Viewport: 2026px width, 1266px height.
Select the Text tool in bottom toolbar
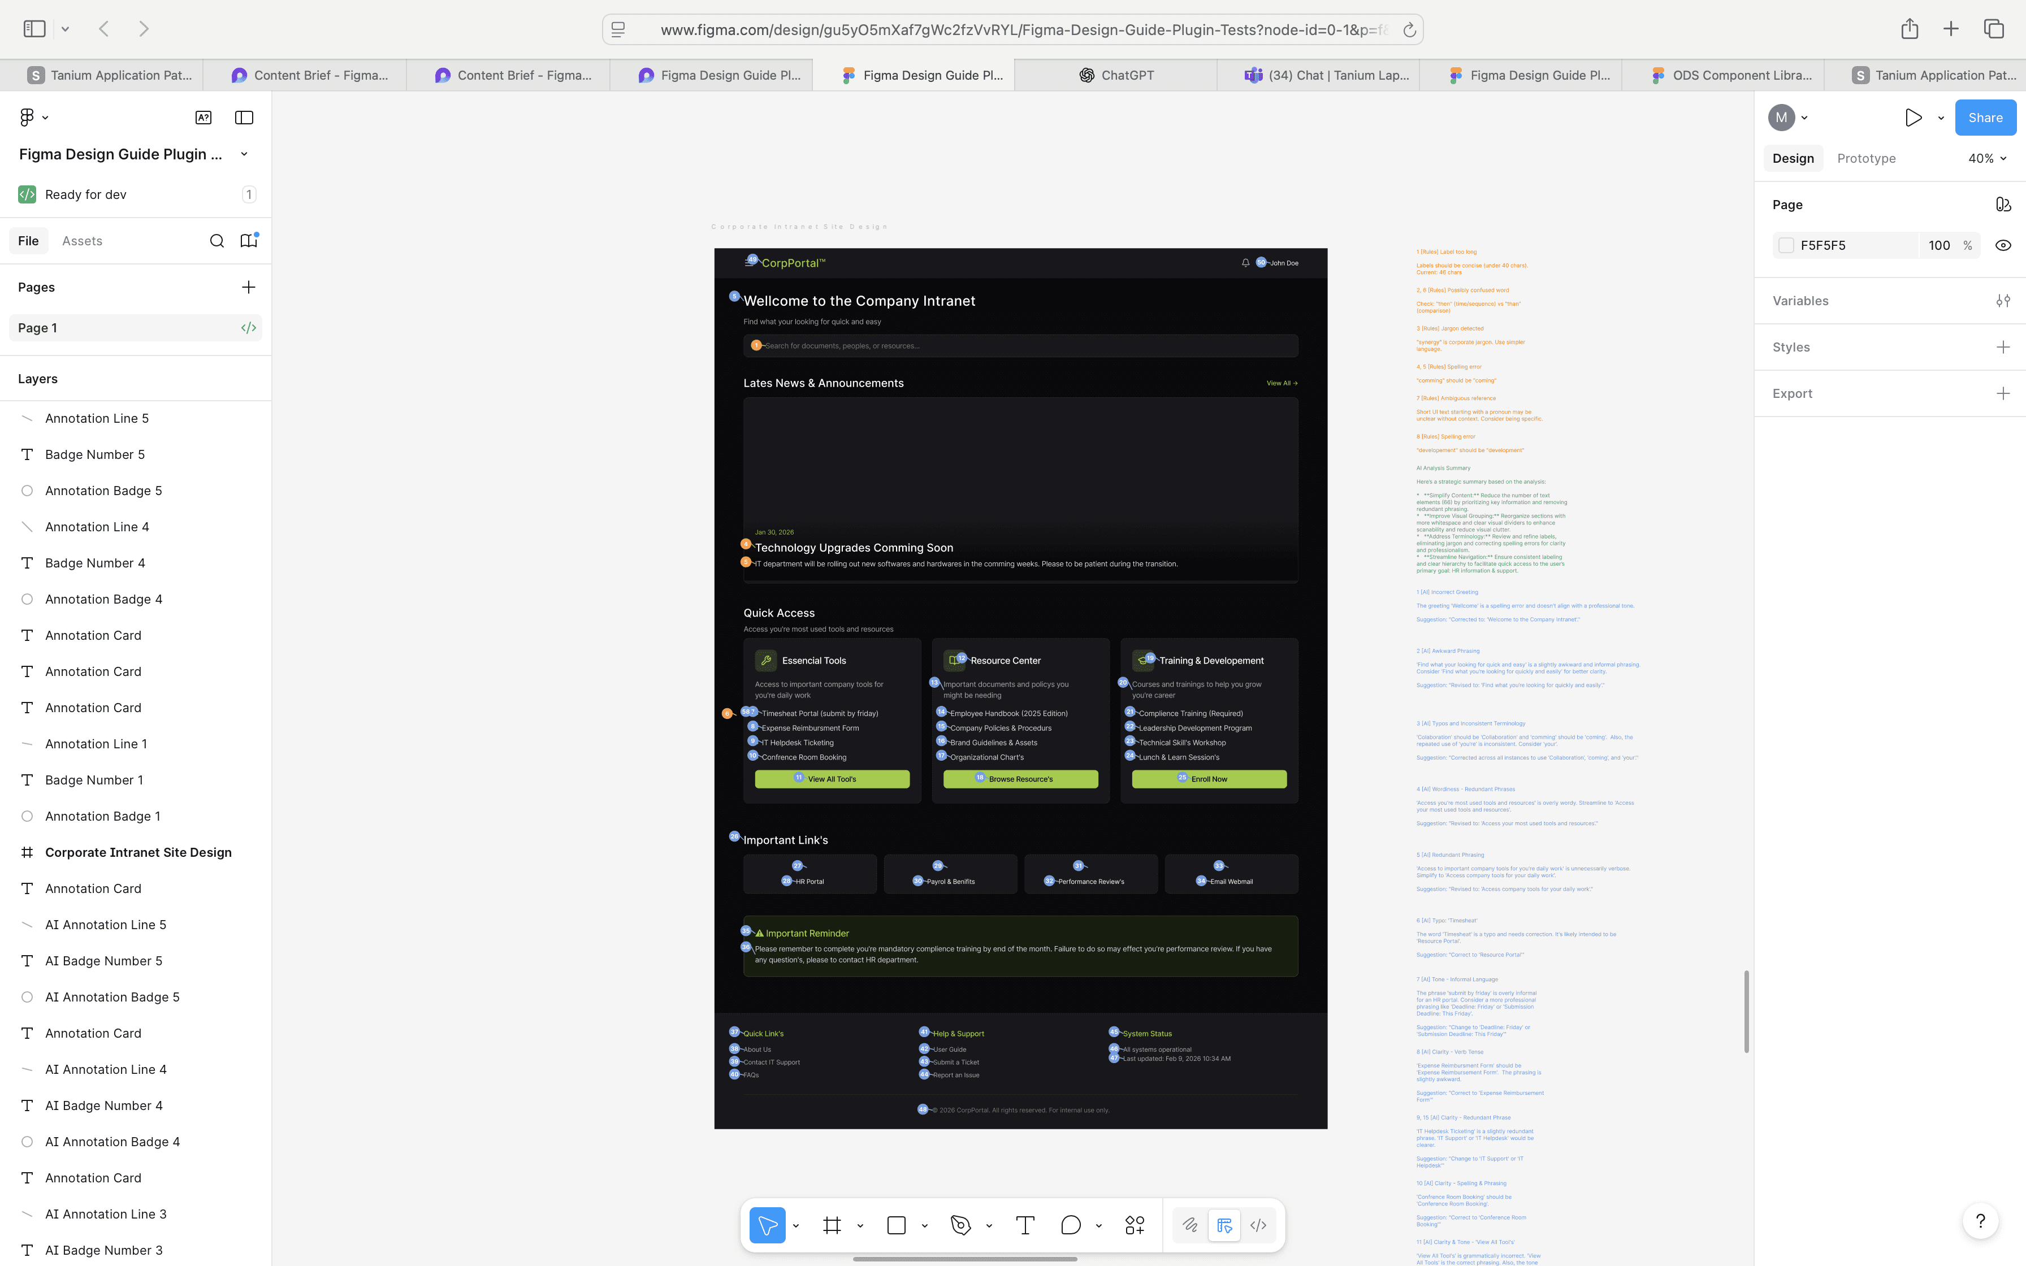click(x=1025, y=1225)
